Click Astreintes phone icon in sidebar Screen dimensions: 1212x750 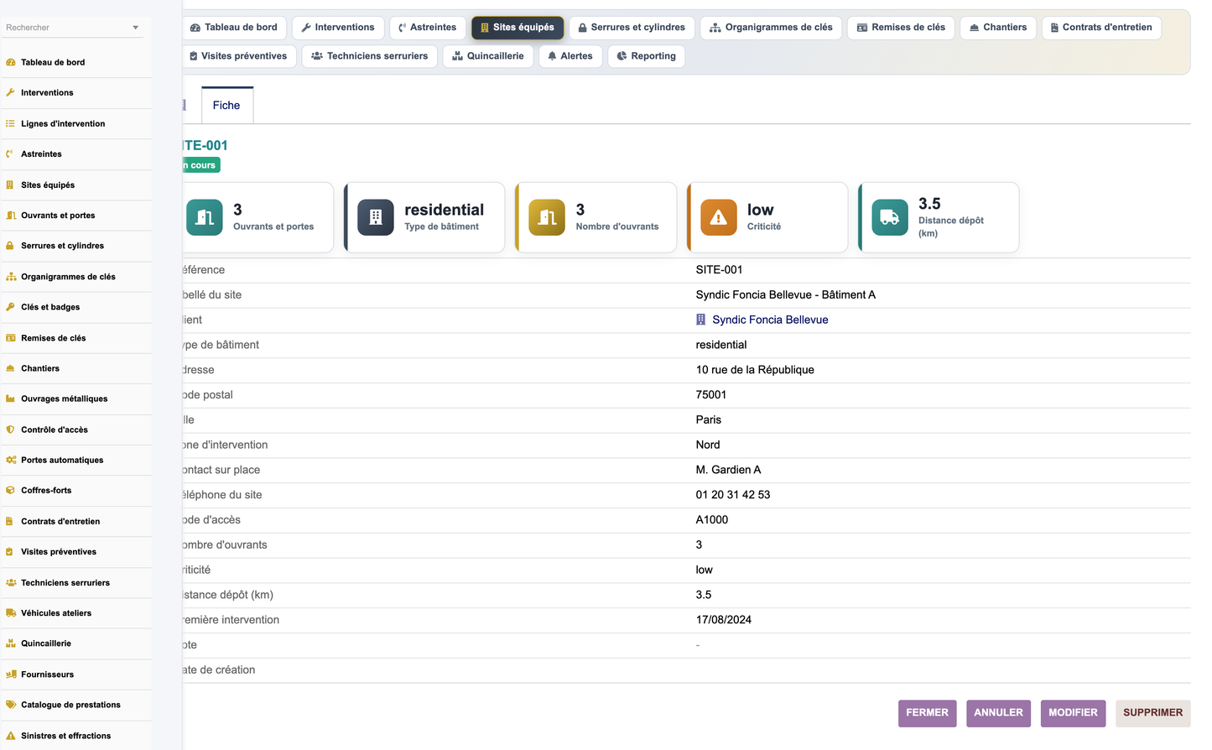pos(11,154)
